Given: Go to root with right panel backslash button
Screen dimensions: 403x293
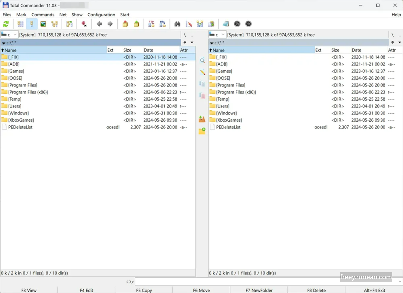Looking at the screenshot, I should [392, 35].
